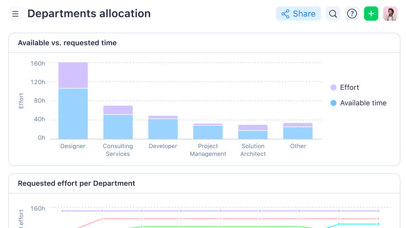The height and width of the screenshot is (228, 406).
Task: Select the Other department blue bar
Action: click(x=298, y=133)
